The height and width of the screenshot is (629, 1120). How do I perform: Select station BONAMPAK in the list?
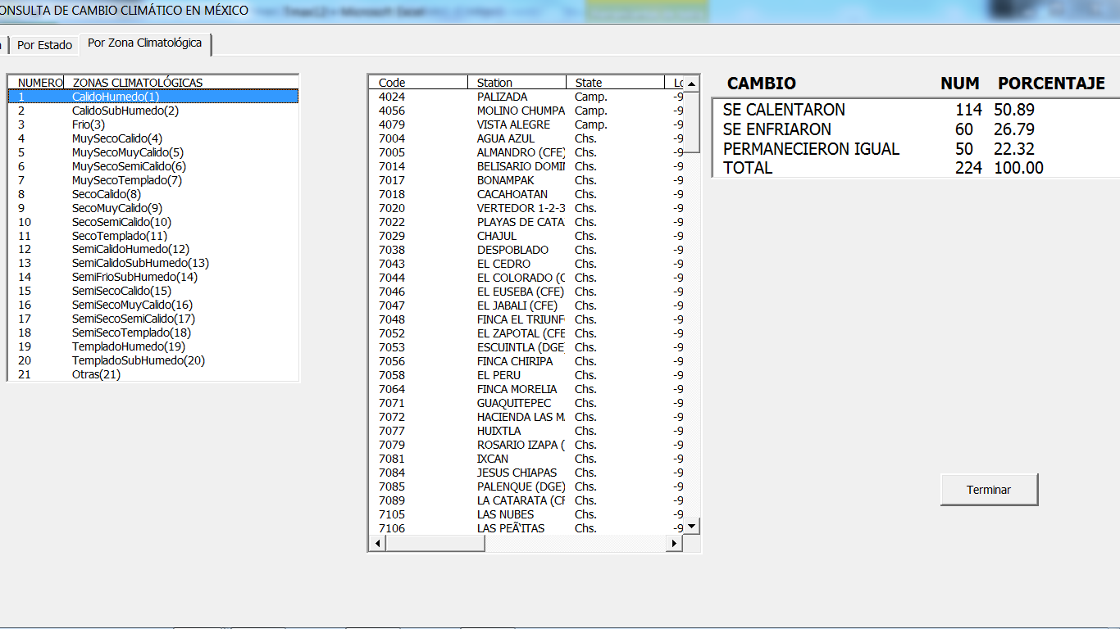coord(505,180)
